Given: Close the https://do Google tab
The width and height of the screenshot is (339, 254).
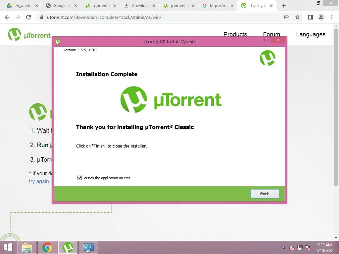Looking at the screenshot, I should 232,6.
